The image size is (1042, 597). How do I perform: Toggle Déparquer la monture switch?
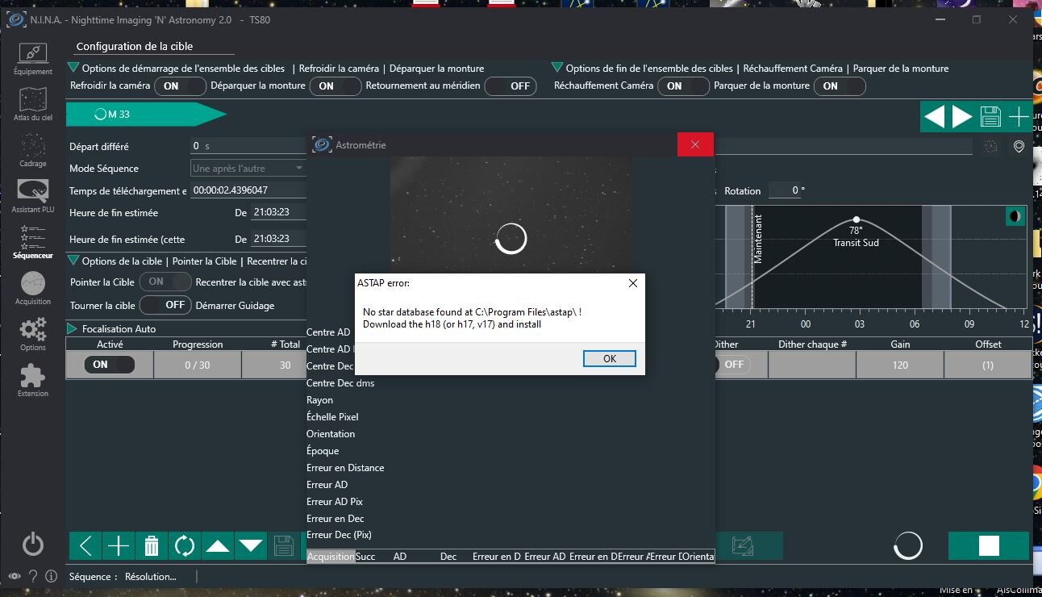pos(335,86)
